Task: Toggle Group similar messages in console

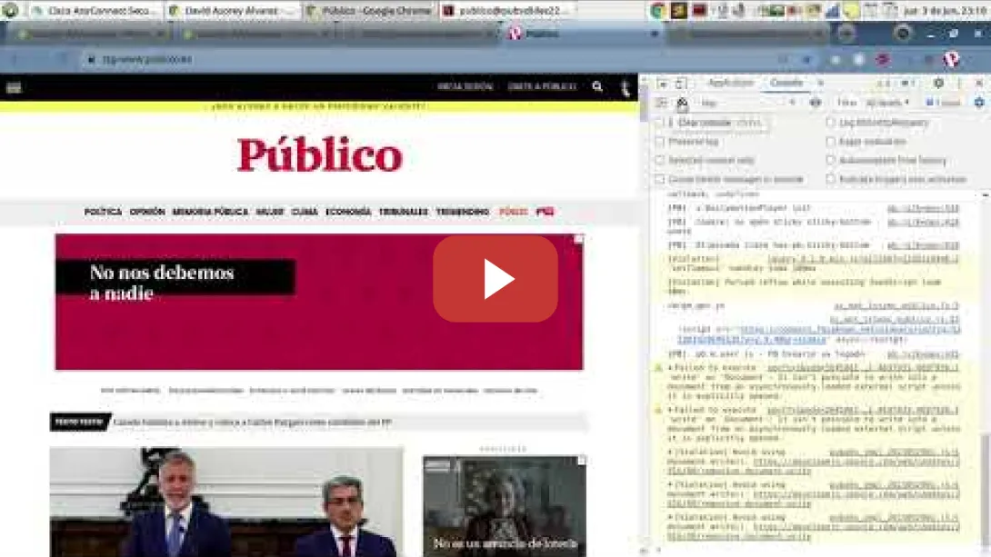Action: (660, 179)
